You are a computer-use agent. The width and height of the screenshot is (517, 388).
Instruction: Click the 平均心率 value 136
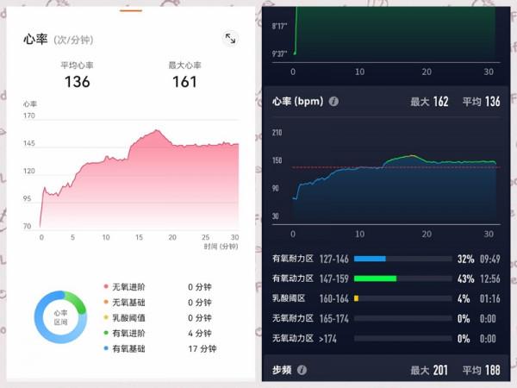point(78,82)
